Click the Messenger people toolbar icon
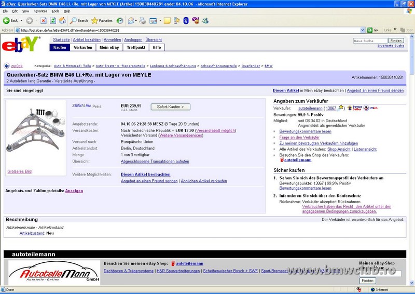This screenshot has width=415, height=294. tap(205, 21)
